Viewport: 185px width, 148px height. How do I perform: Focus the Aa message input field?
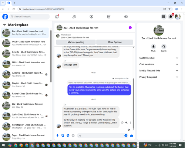click(101, 136)
